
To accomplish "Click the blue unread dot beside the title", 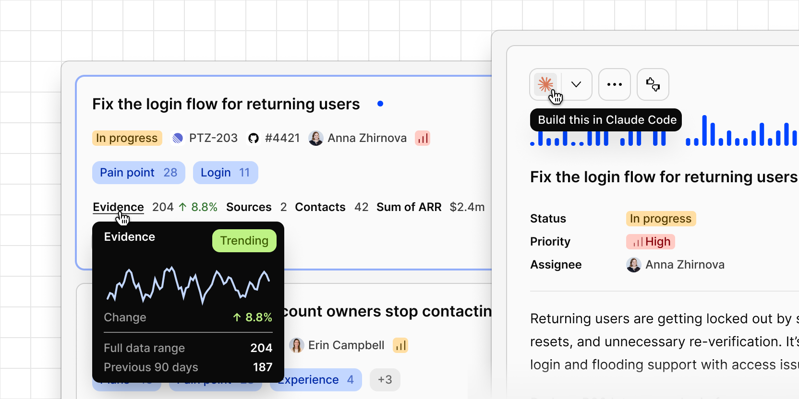I will point(380,104).
